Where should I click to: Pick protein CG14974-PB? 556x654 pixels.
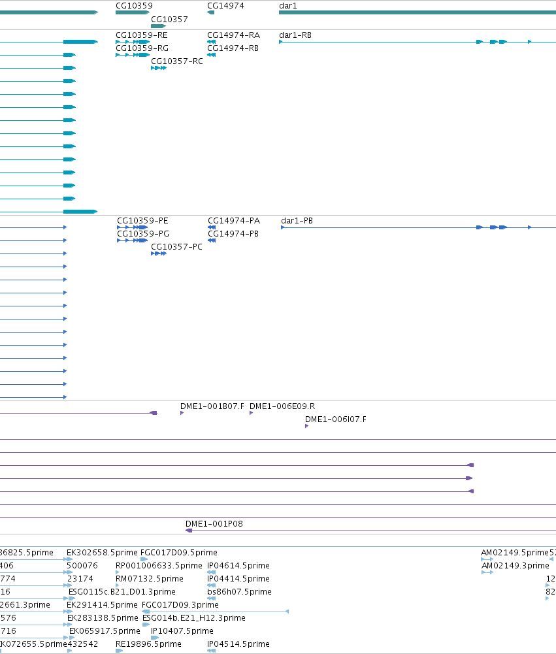tap(212, 240)
